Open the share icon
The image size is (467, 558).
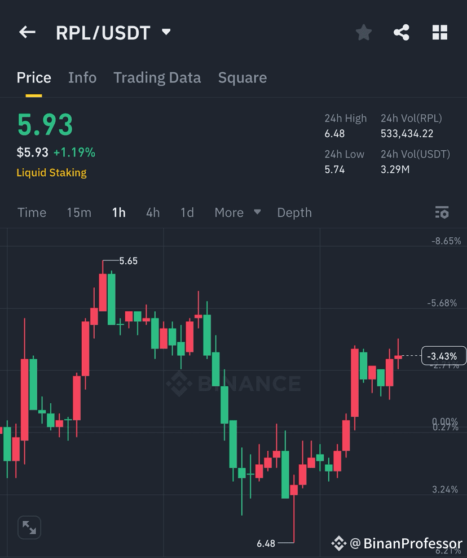[x=402, y=32]
